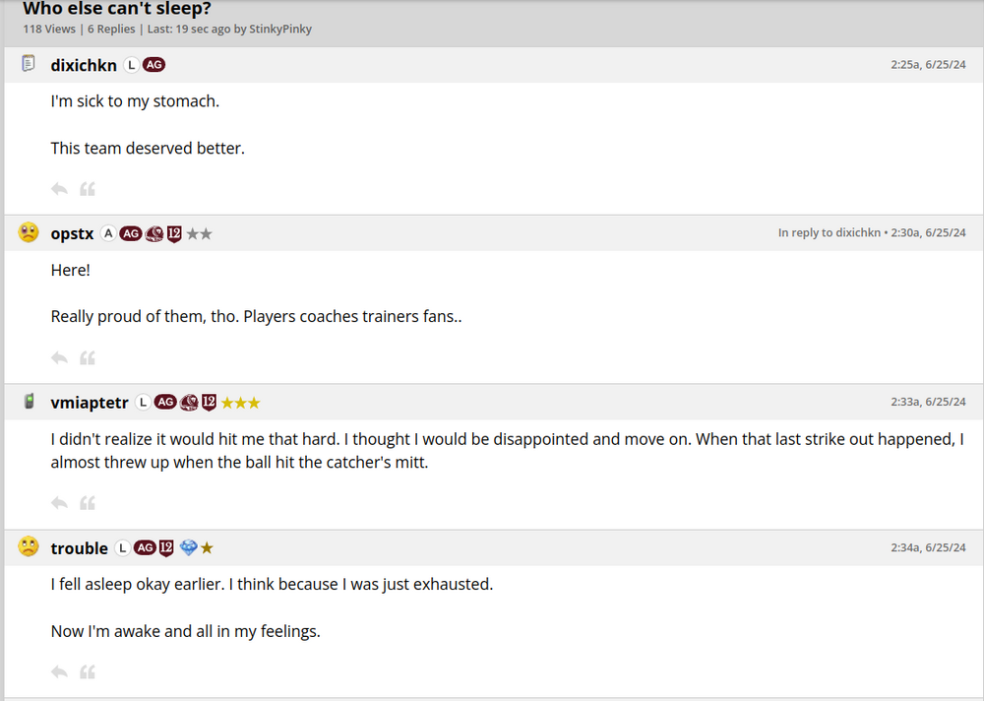Image resolution: width=984 pixels, height=701 pixels.
Task: Click the sad face avatar beside opstx
Action: click(29, 233)
